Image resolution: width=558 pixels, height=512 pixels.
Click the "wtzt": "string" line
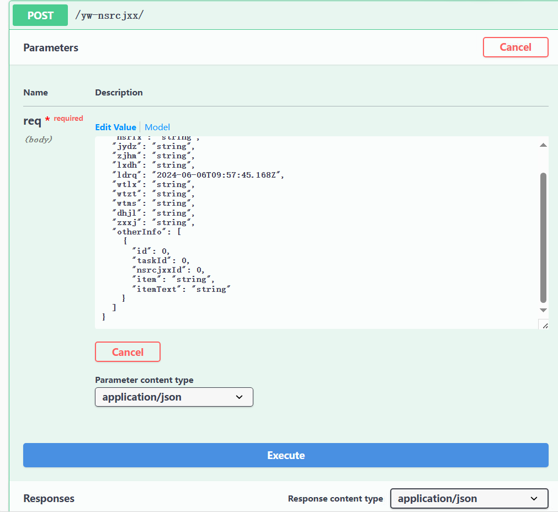tap(153, 194)
